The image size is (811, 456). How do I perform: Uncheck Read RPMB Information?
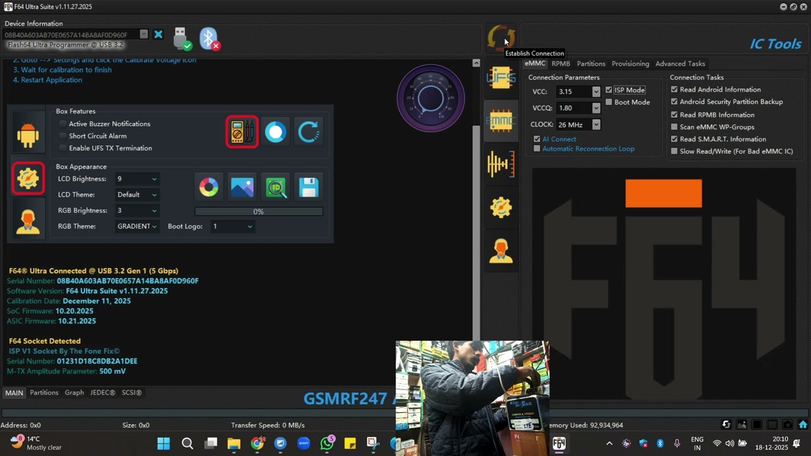pos(674,115)
